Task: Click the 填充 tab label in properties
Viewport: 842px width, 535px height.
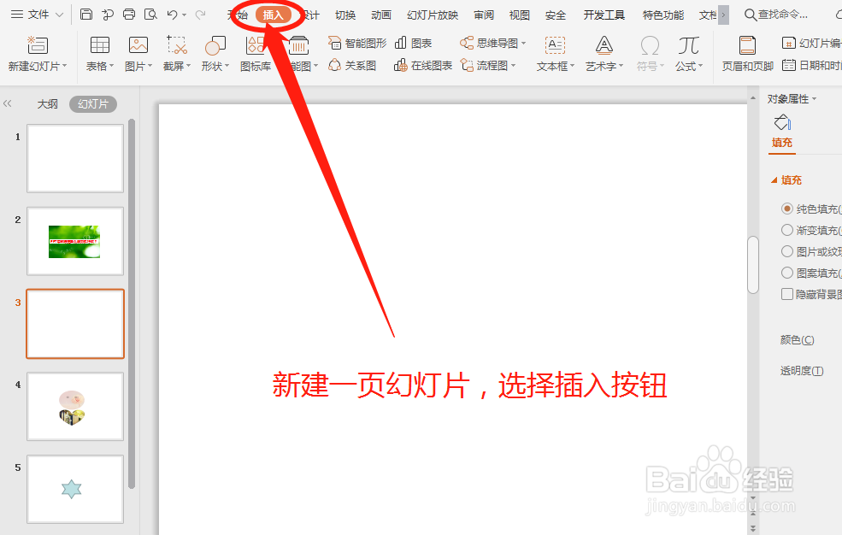Action: pos(782,142)
